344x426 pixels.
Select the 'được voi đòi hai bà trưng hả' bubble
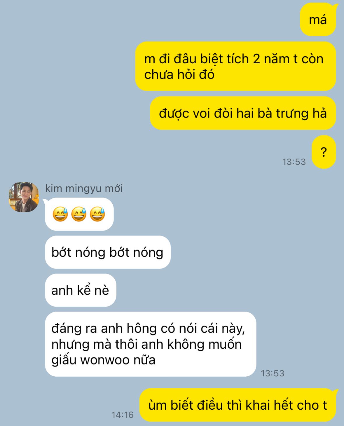point(243,113)
